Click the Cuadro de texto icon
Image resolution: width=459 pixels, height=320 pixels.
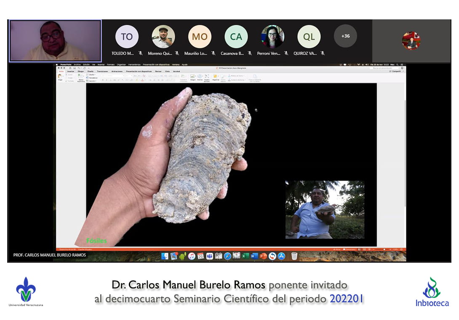tap(207, 76)
